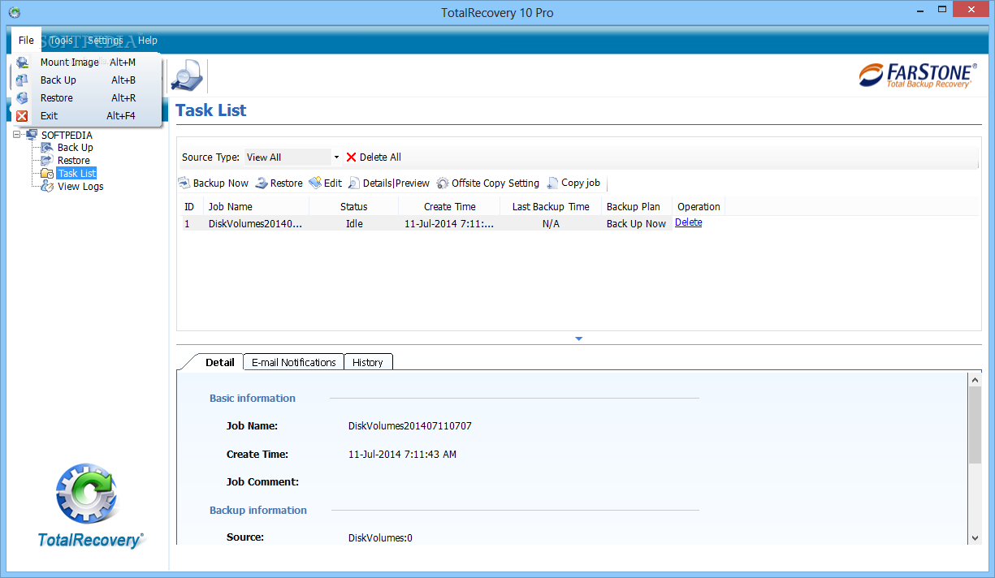Click the Back Up tree node icon

pos(48,148)
